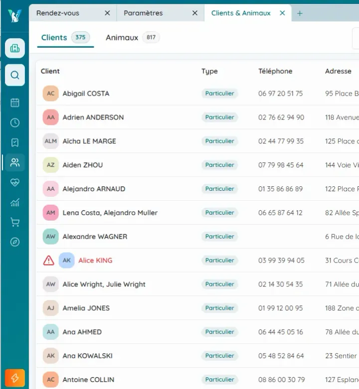
Task: Open the clock history icon in sidebar
Action: click(15, 123)
